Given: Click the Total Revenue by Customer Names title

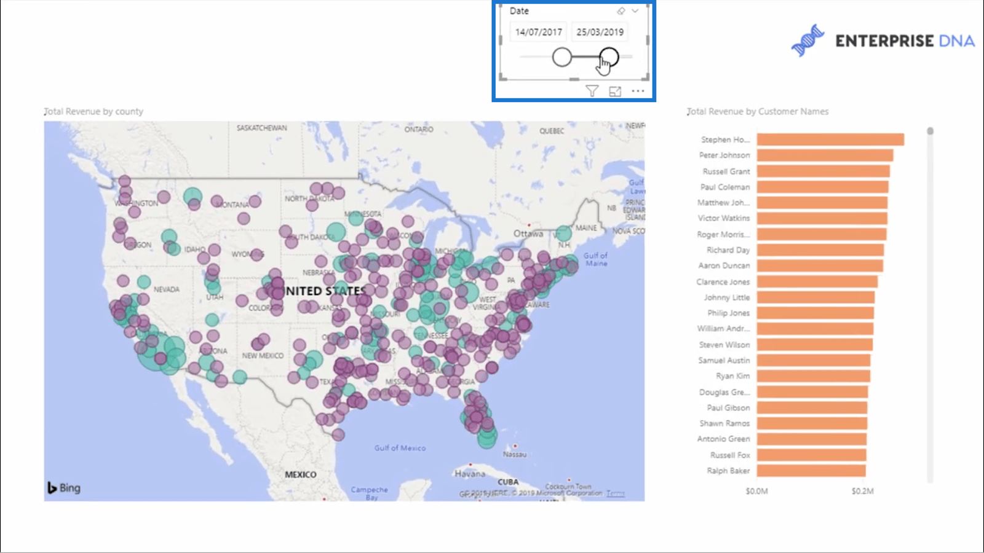Looking at the screenshot, I should 758,111.
